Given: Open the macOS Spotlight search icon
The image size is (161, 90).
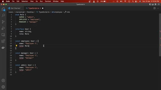Looking at the screenshot, I should [133, 1].
